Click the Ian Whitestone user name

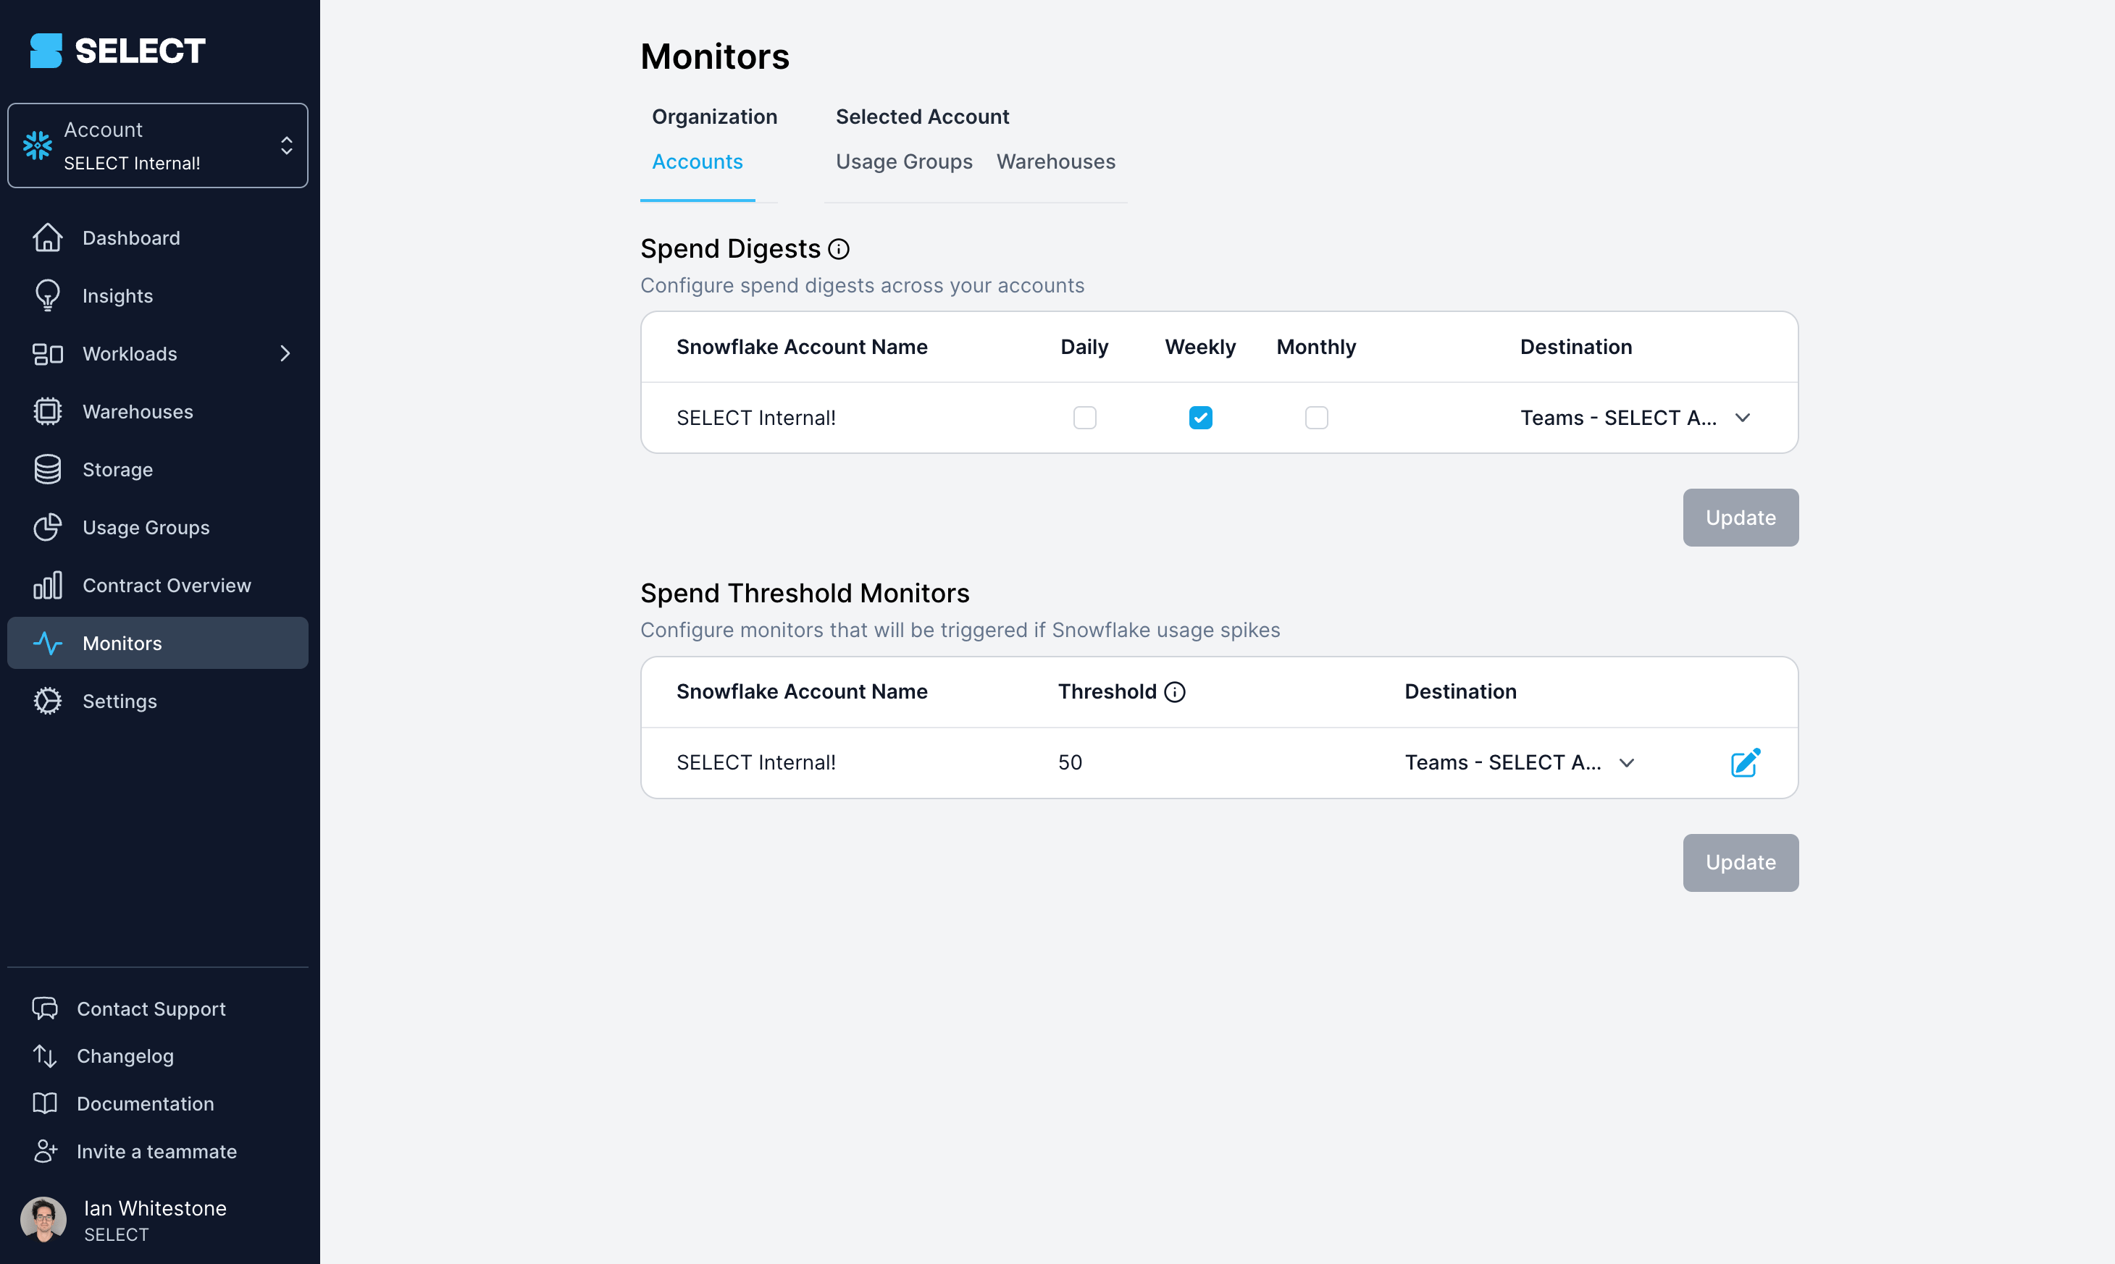pyautogui.click(x=155, y=1208)
